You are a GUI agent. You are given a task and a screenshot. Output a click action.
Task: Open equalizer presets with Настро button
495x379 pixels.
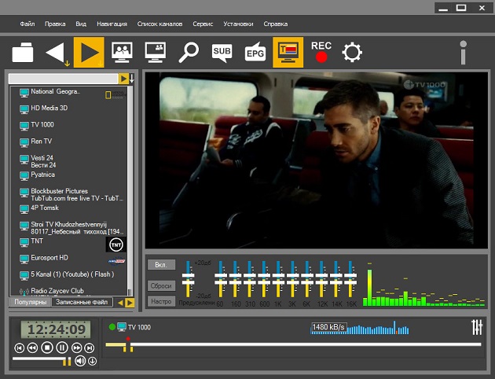161,301
